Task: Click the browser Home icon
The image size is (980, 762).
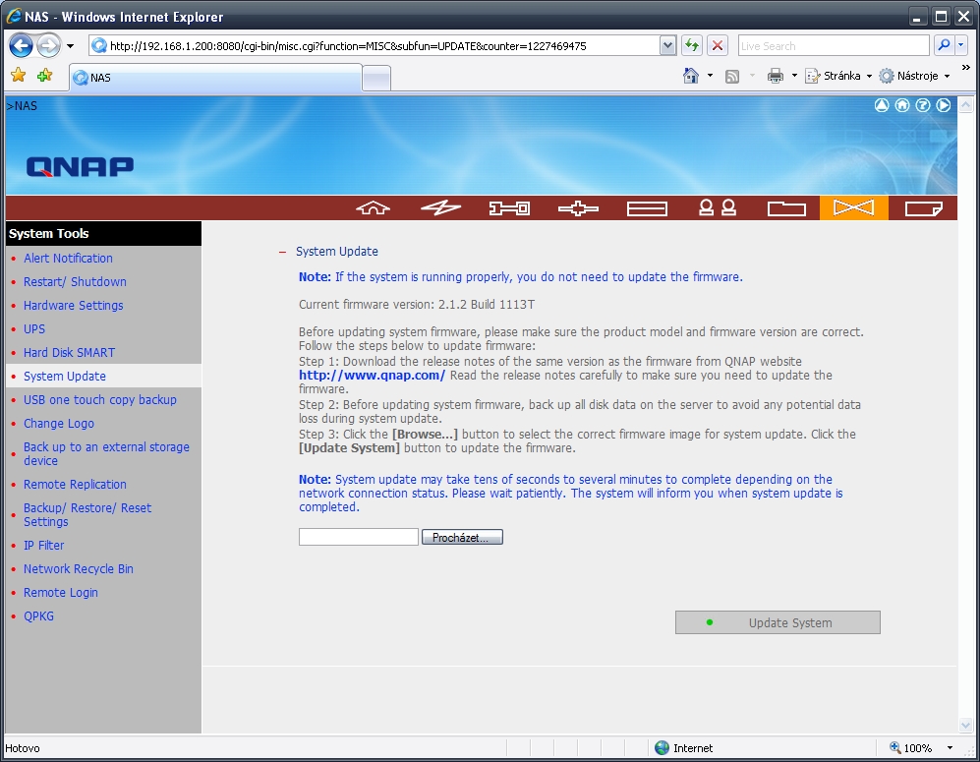Action: click(x=691, y=76)
